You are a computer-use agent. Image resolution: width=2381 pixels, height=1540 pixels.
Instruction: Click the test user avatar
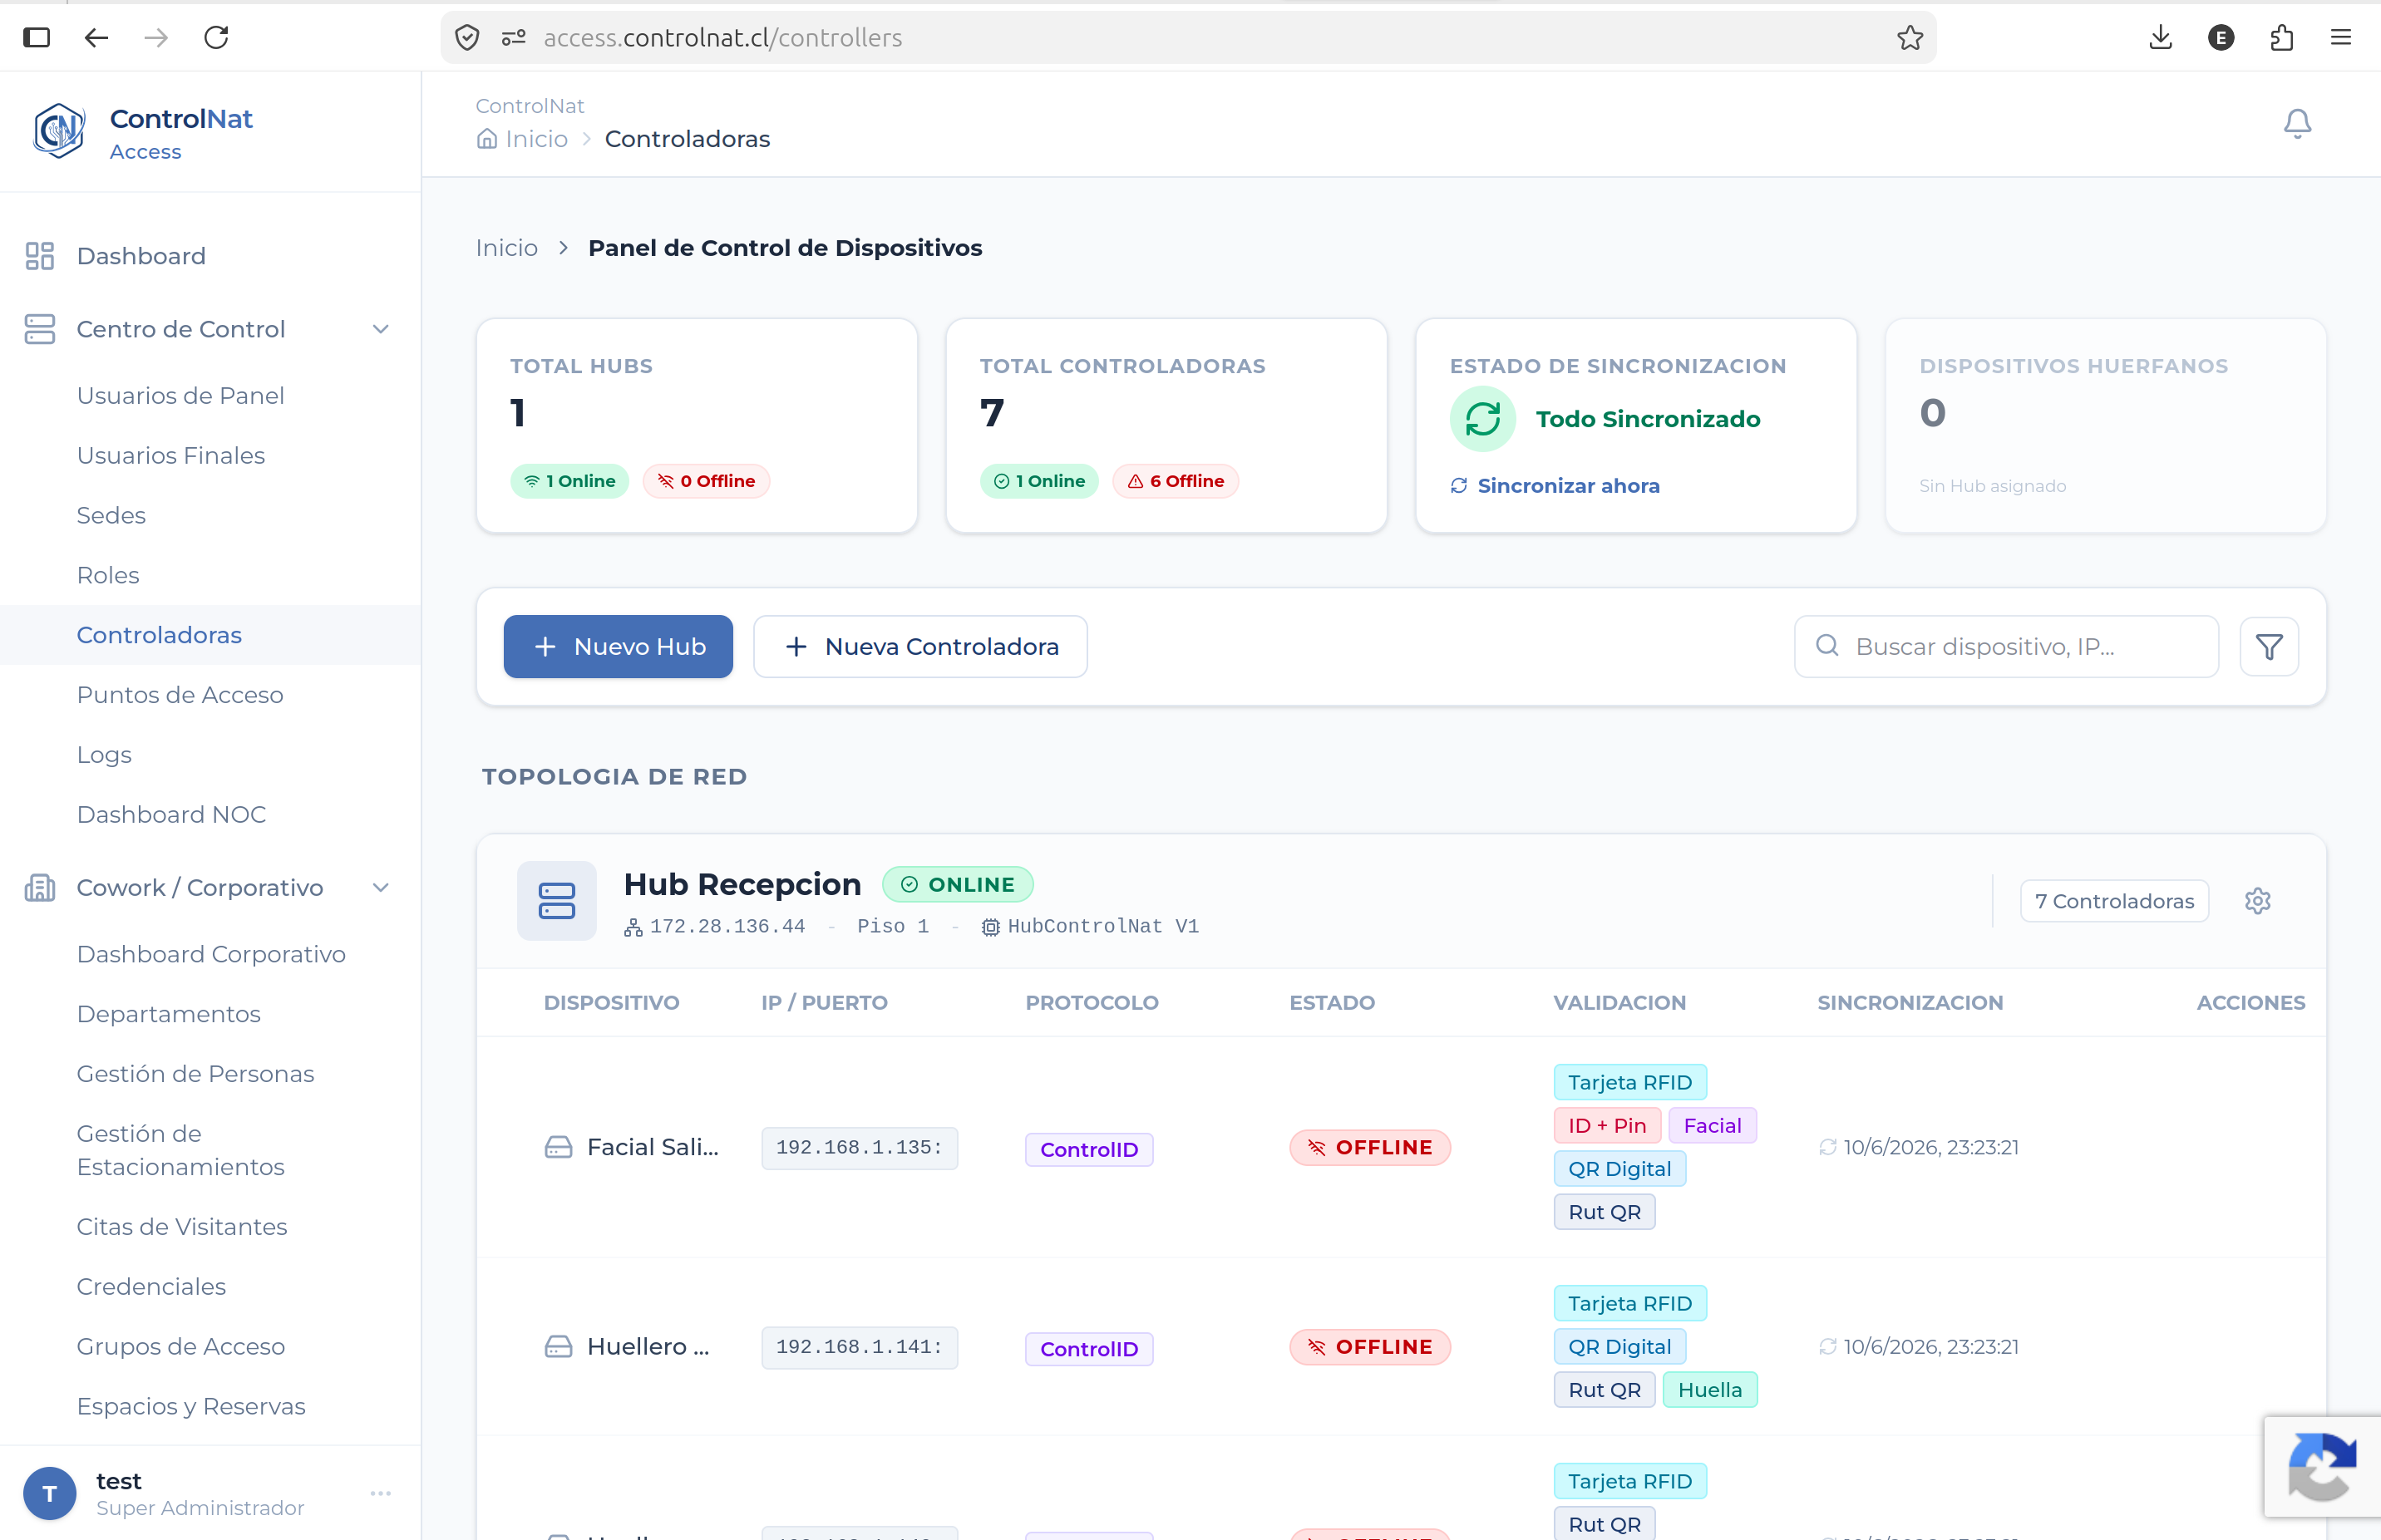point(49,1494)
